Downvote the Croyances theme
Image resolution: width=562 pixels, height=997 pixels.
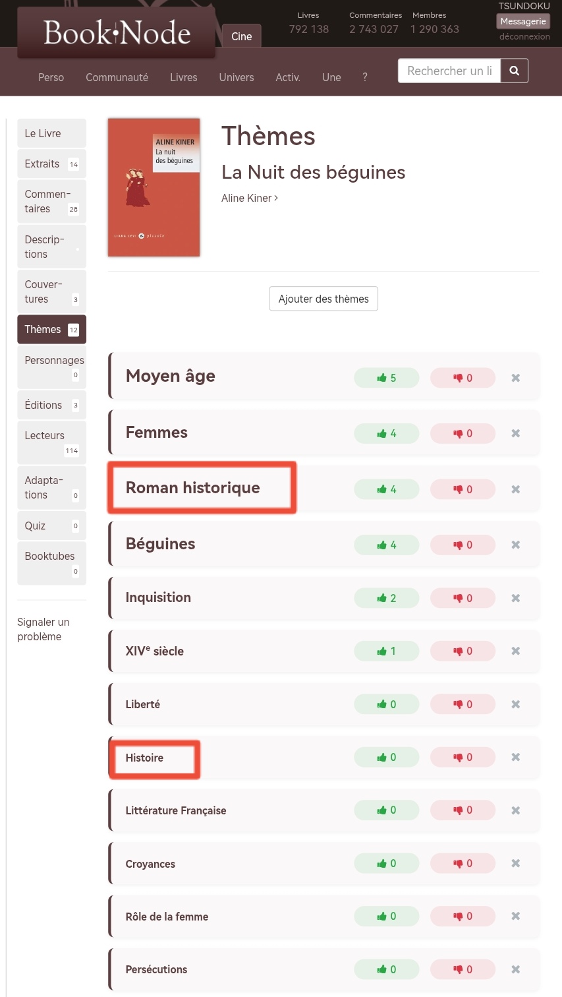tap(463, 863)
